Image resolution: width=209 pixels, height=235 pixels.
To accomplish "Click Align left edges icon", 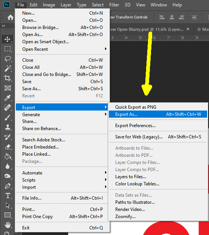I will (x=162, y=17).
